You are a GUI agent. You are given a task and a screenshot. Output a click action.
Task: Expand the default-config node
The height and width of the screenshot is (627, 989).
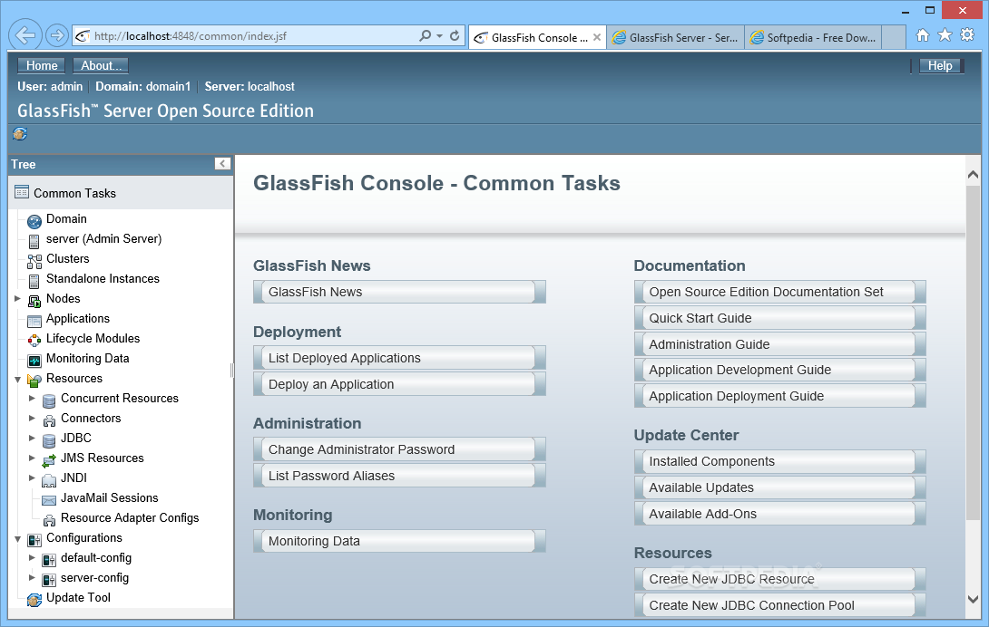[x=32, y=557]
